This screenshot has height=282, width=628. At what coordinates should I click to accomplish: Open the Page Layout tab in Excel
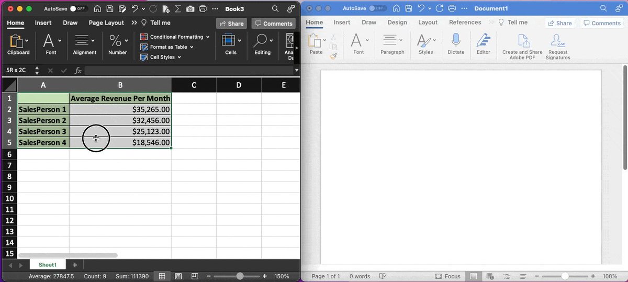pos(106,23)
